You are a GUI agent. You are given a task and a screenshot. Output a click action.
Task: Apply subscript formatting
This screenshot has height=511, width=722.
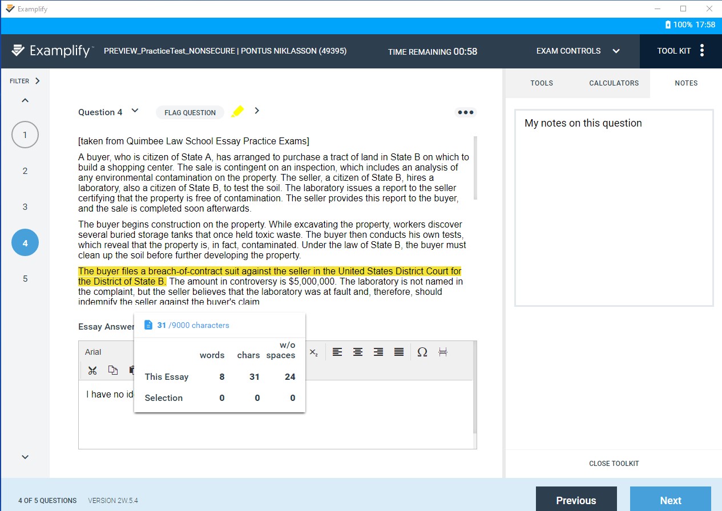click(314, 352)
